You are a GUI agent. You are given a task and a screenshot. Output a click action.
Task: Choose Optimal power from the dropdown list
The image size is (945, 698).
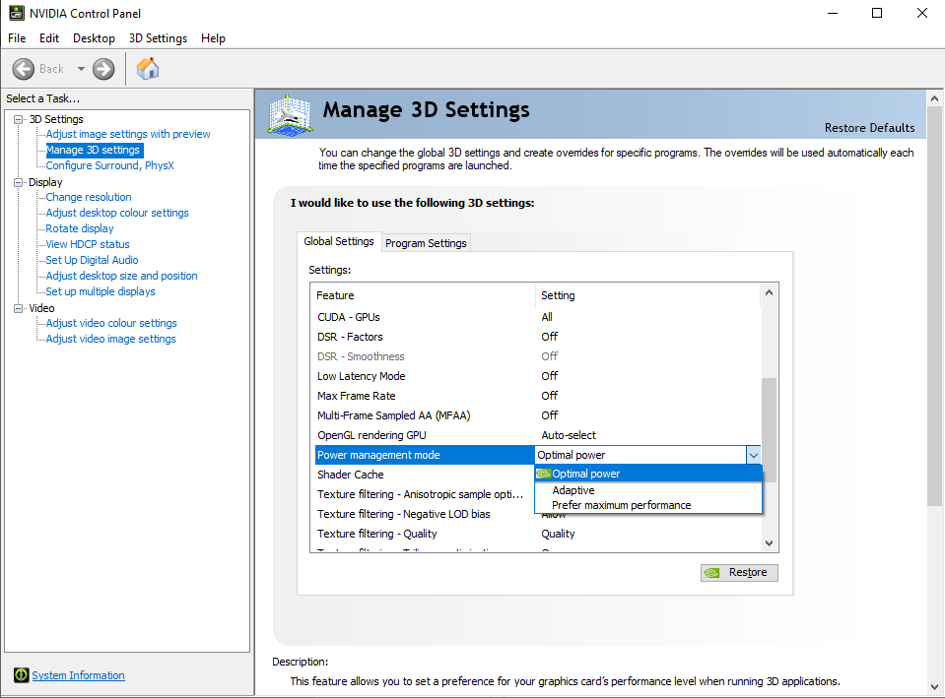648,474
